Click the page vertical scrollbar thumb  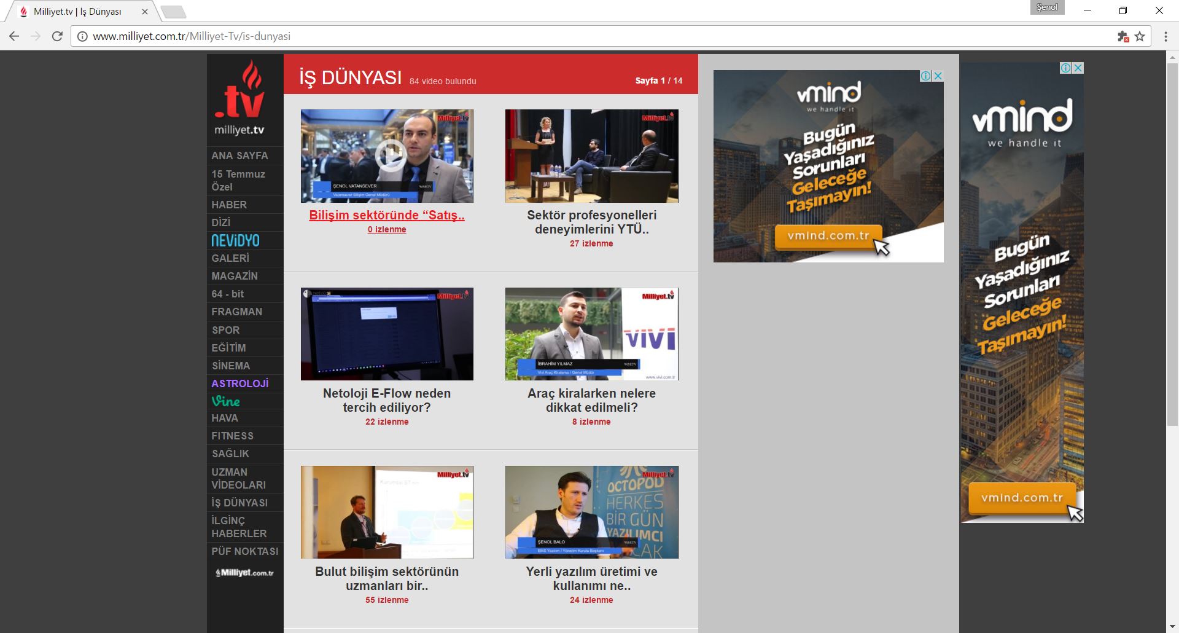(1172, 243)
